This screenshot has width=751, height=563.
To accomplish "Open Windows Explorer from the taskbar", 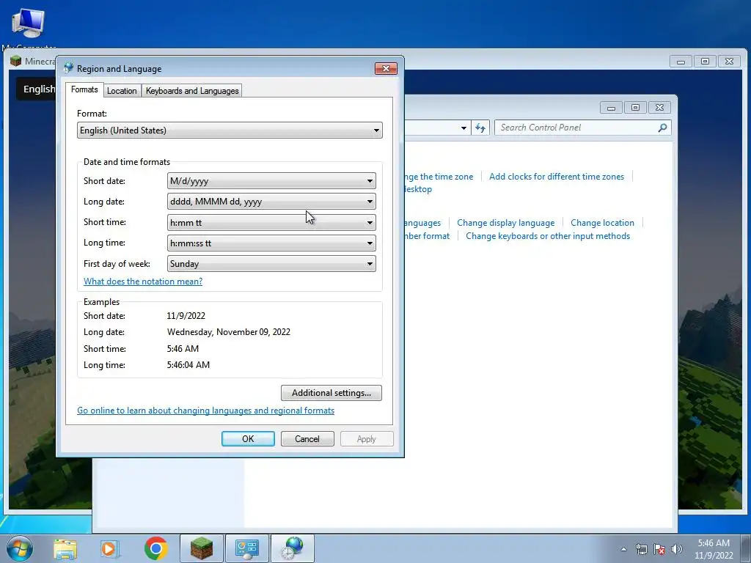I will [x=65, y=548].
